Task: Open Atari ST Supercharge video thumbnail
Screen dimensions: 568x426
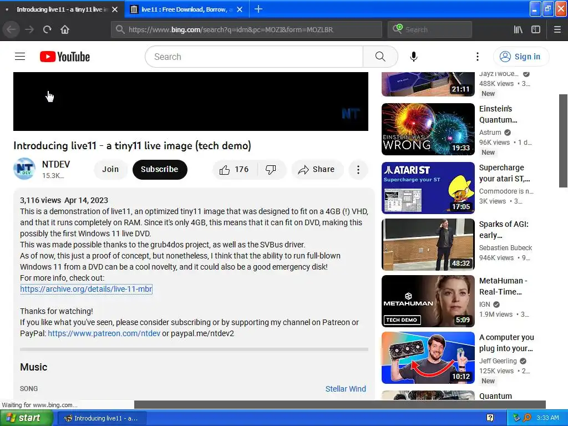Action: [428, 188]
